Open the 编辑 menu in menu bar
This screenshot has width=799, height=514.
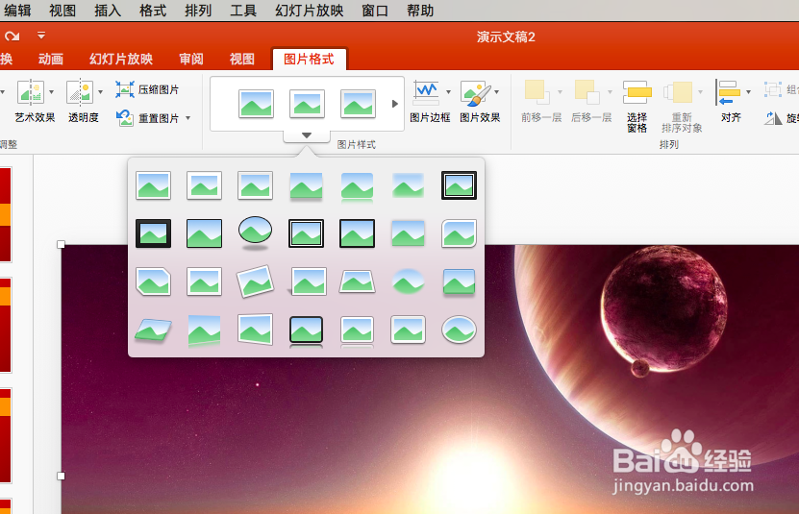tap(17, 11)
